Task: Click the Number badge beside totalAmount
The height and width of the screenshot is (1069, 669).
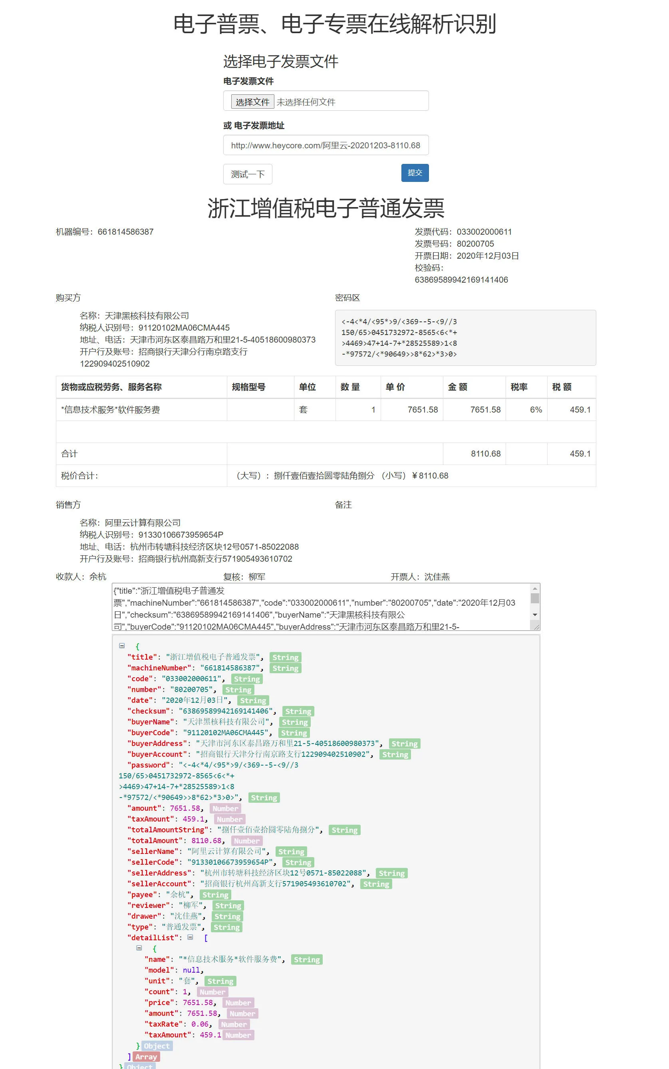Action: click(247, 840)
